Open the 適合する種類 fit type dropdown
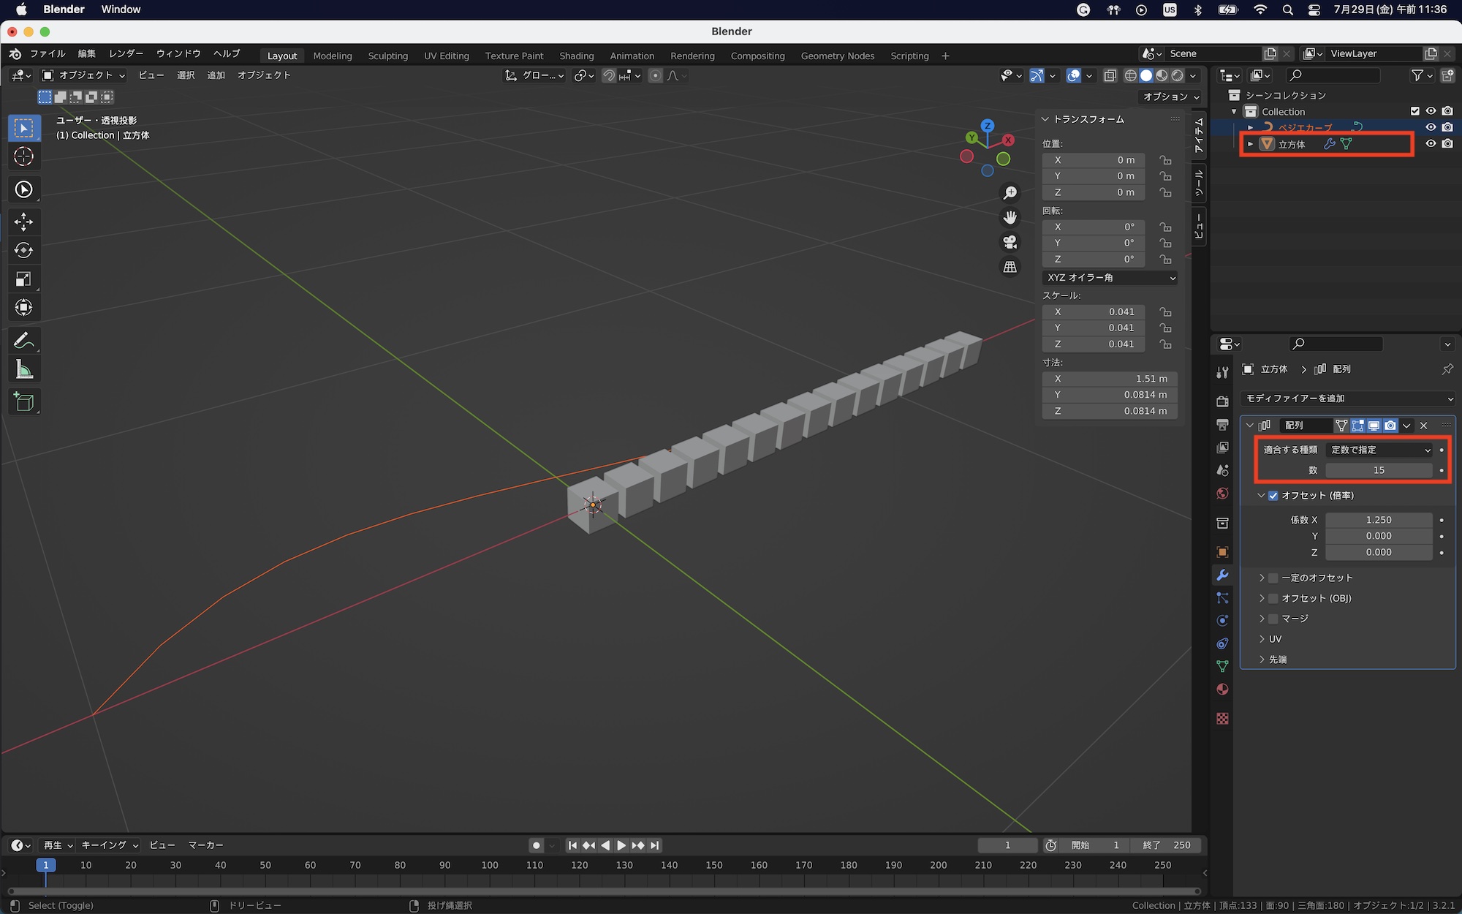1462x914 pixels. tap(1379, 450)
